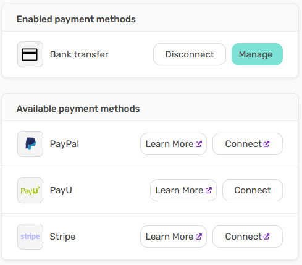Connect the PayPal payment method
The image size is (302, 265).
248,144
